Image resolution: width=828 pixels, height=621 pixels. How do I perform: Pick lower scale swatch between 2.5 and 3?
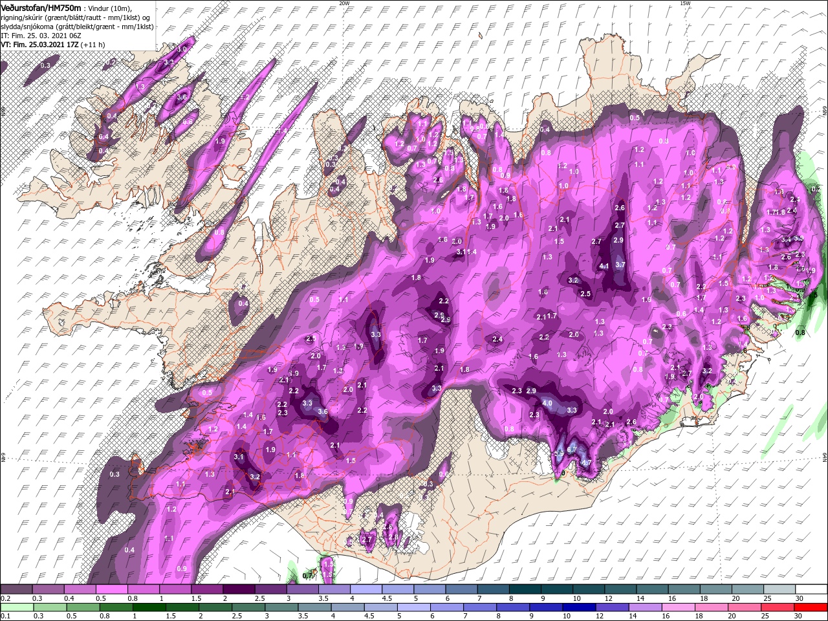tap(248, 607)
